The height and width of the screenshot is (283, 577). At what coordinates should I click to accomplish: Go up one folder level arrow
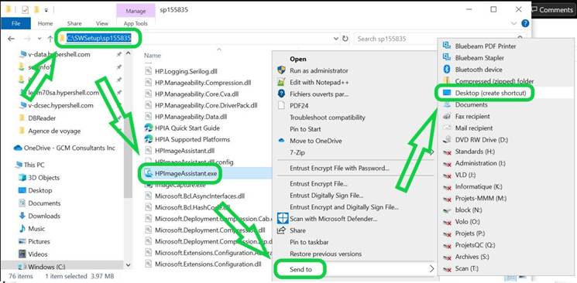(x=50, y=39)
